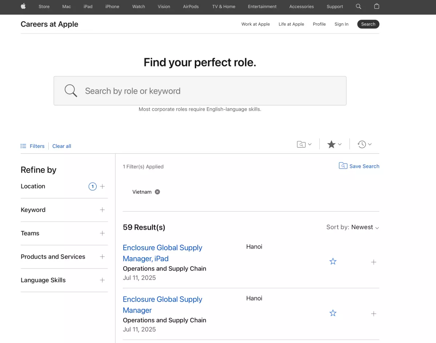Change the Sort by Newest dropdown
Image resolution: width=436 pixels, height=343 pixels.
(x=352, y=227)
